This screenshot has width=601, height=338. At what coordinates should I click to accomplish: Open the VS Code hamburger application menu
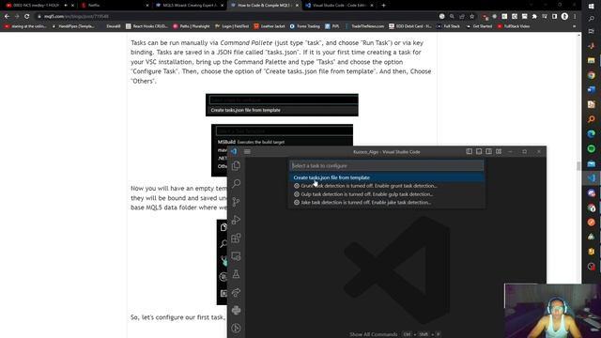(247, 152)
